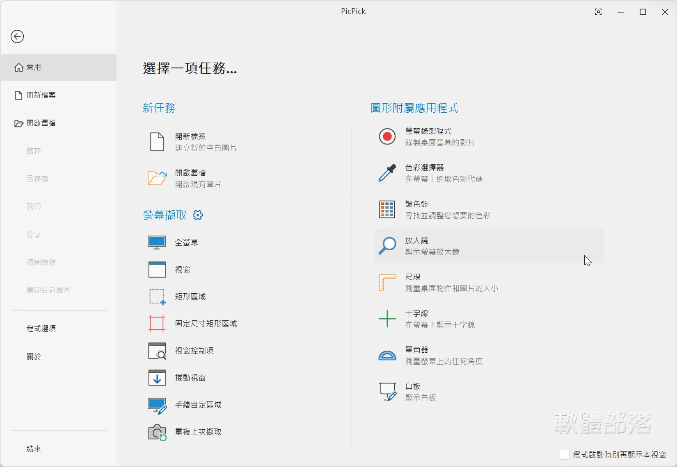Click the 尺規 ruler icon
The width and height of the screenshot is (677, 467).
(x=387, y=283)
